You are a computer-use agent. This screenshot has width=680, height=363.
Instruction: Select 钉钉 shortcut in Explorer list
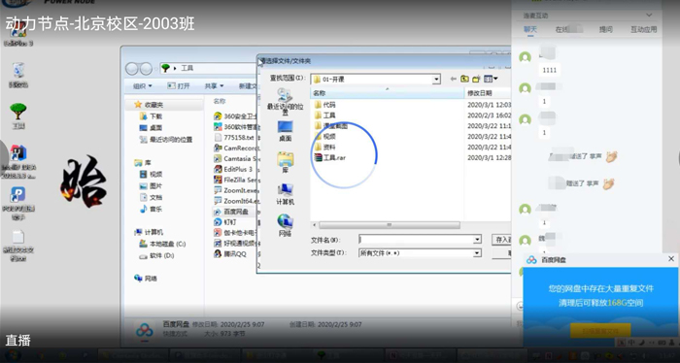(225, 222)
